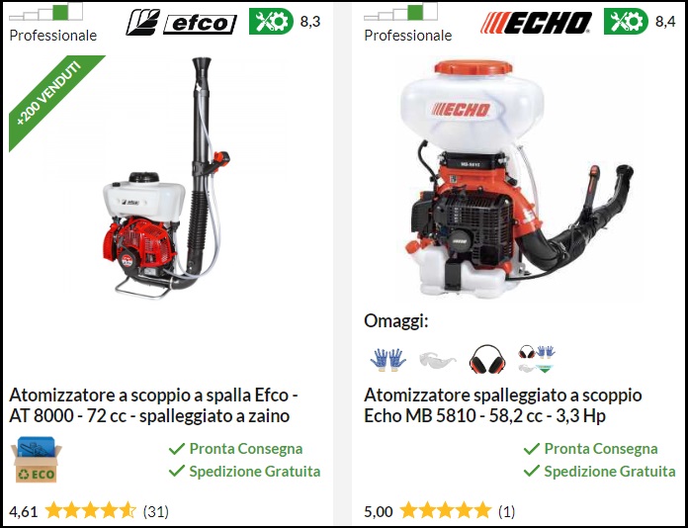Click the Efco brand logo
The height and width of the screenshot is (528, 688).
pyautogui.click(x=181, y=23)
